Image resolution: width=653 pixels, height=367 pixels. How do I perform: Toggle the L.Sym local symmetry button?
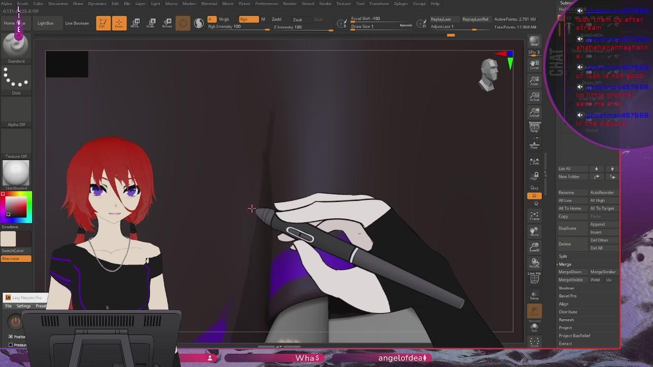click(534, 161)
